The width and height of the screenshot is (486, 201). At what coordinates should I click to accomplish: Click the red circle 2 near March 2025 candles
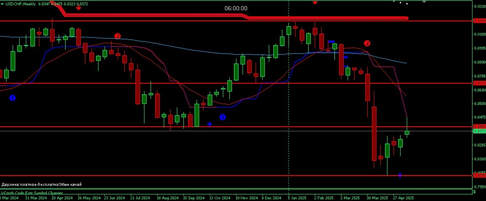(367, 43)
